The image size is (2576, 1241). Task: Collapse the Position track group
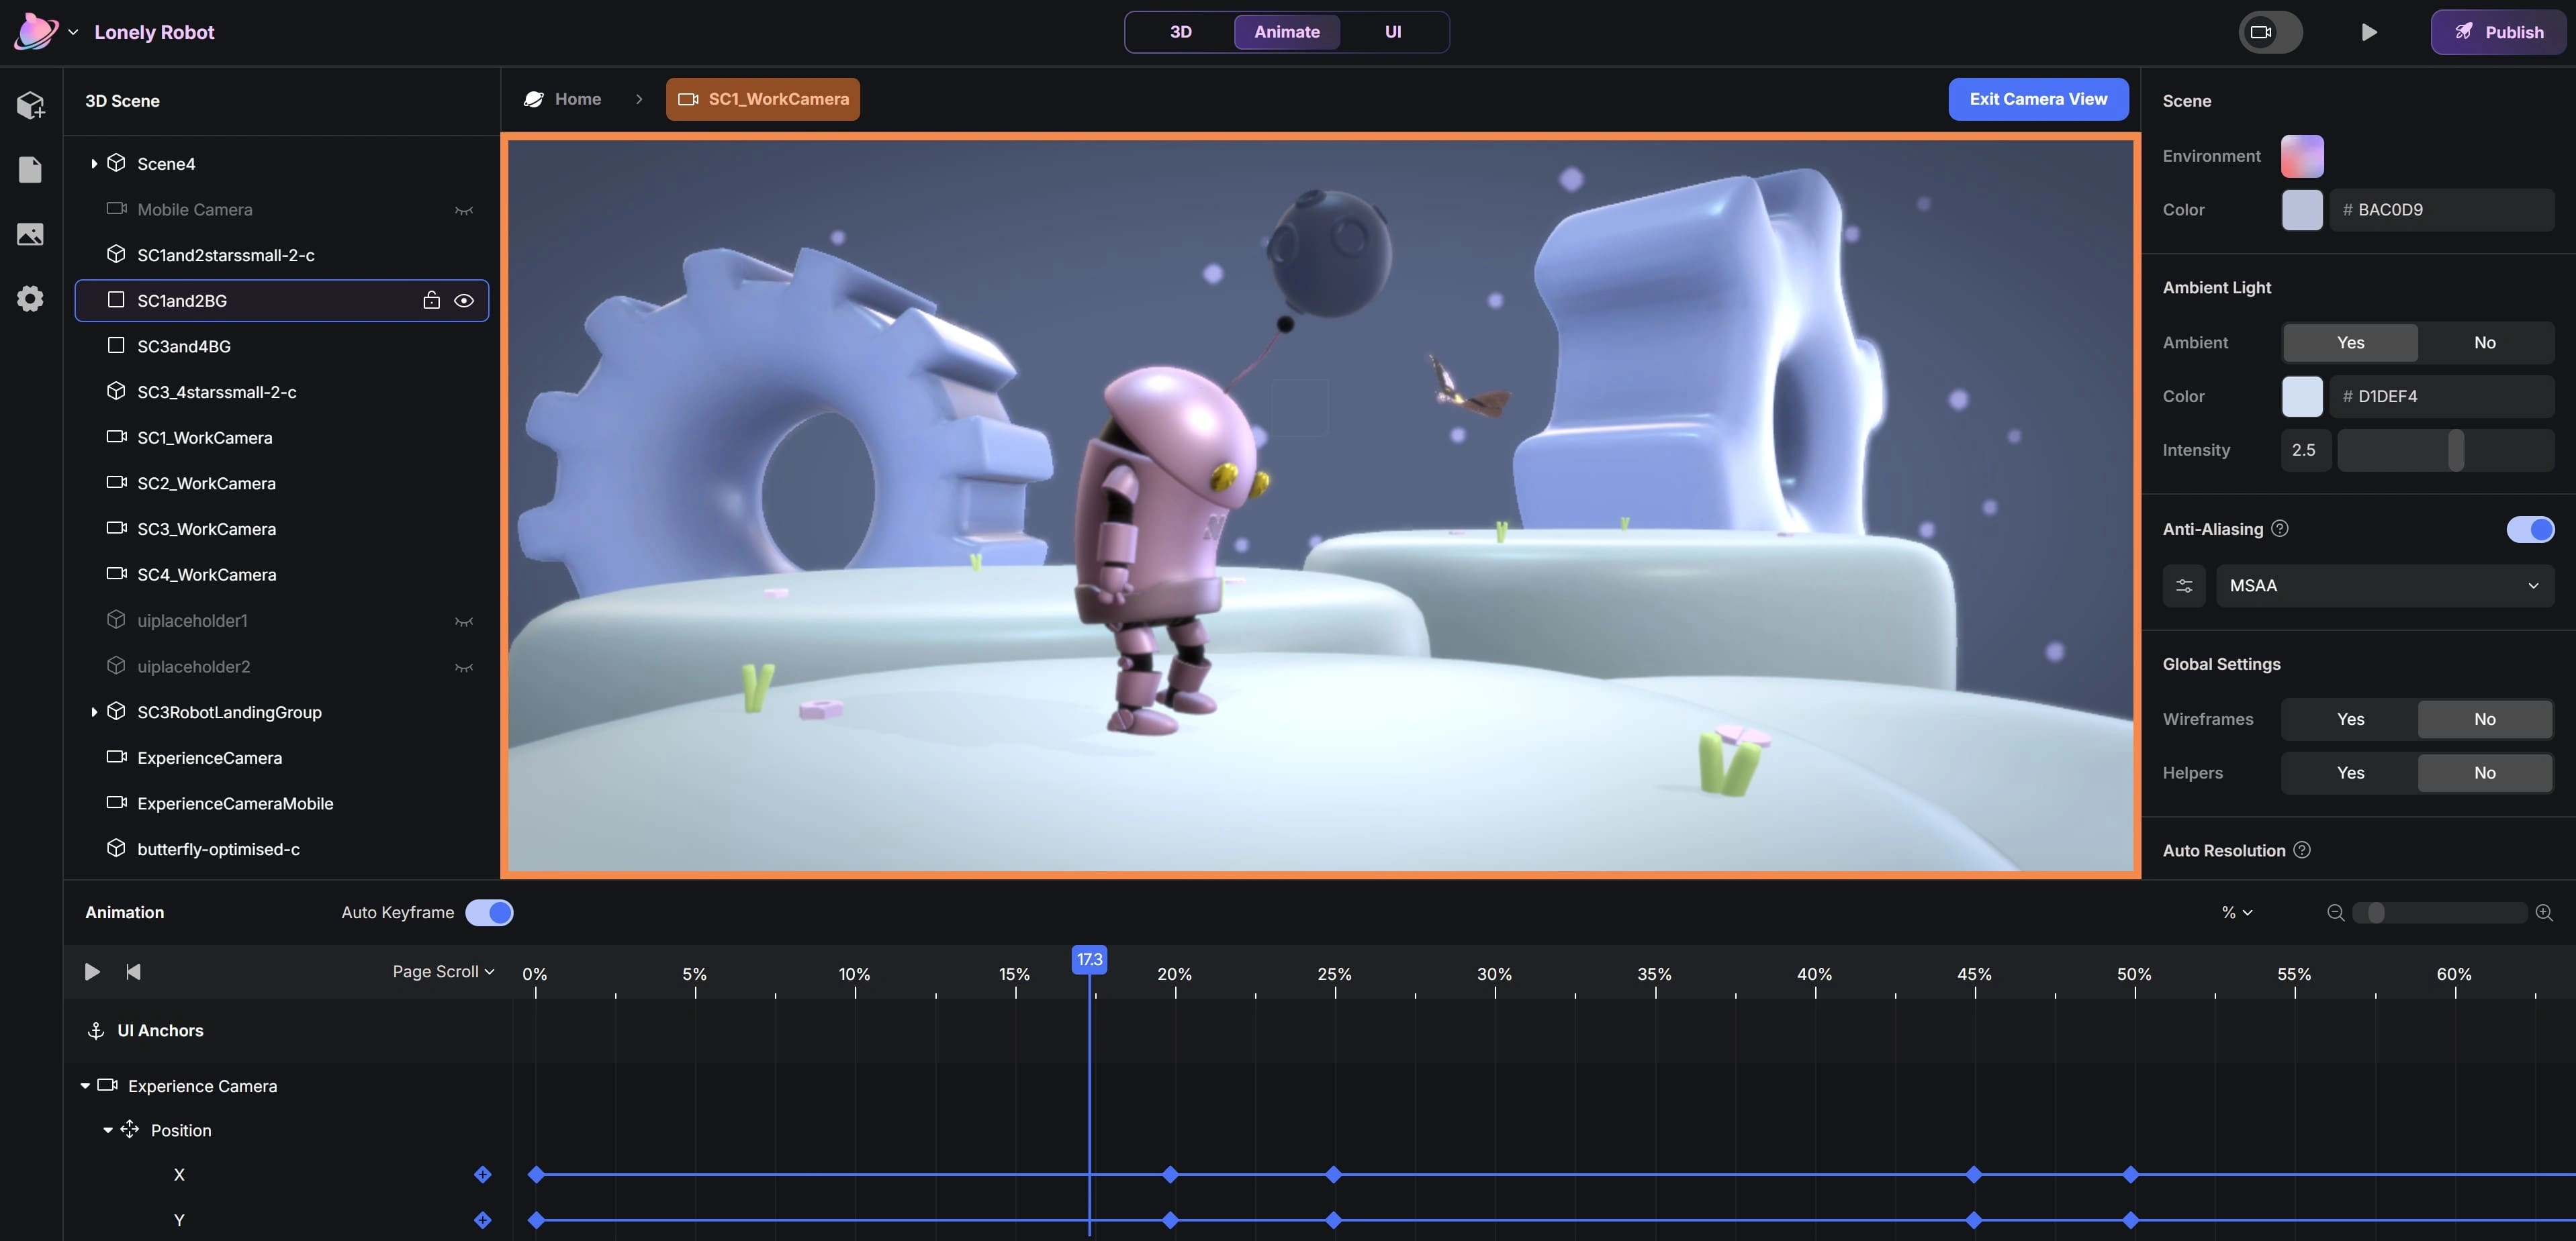(108, 1130)
